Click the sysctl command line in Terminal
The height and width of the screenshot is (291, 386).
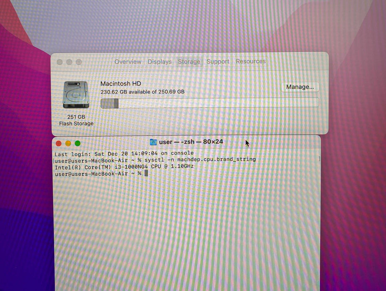[155, 160]
